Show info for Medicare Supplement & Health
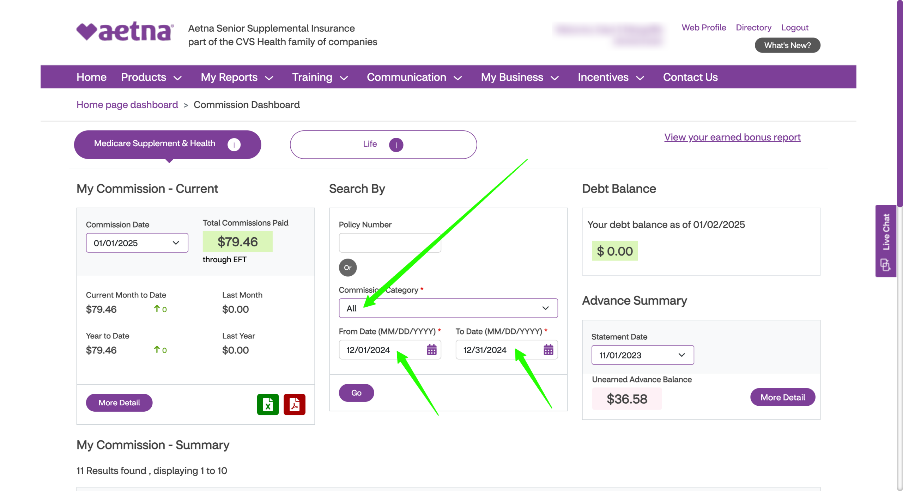 [234, 144]
